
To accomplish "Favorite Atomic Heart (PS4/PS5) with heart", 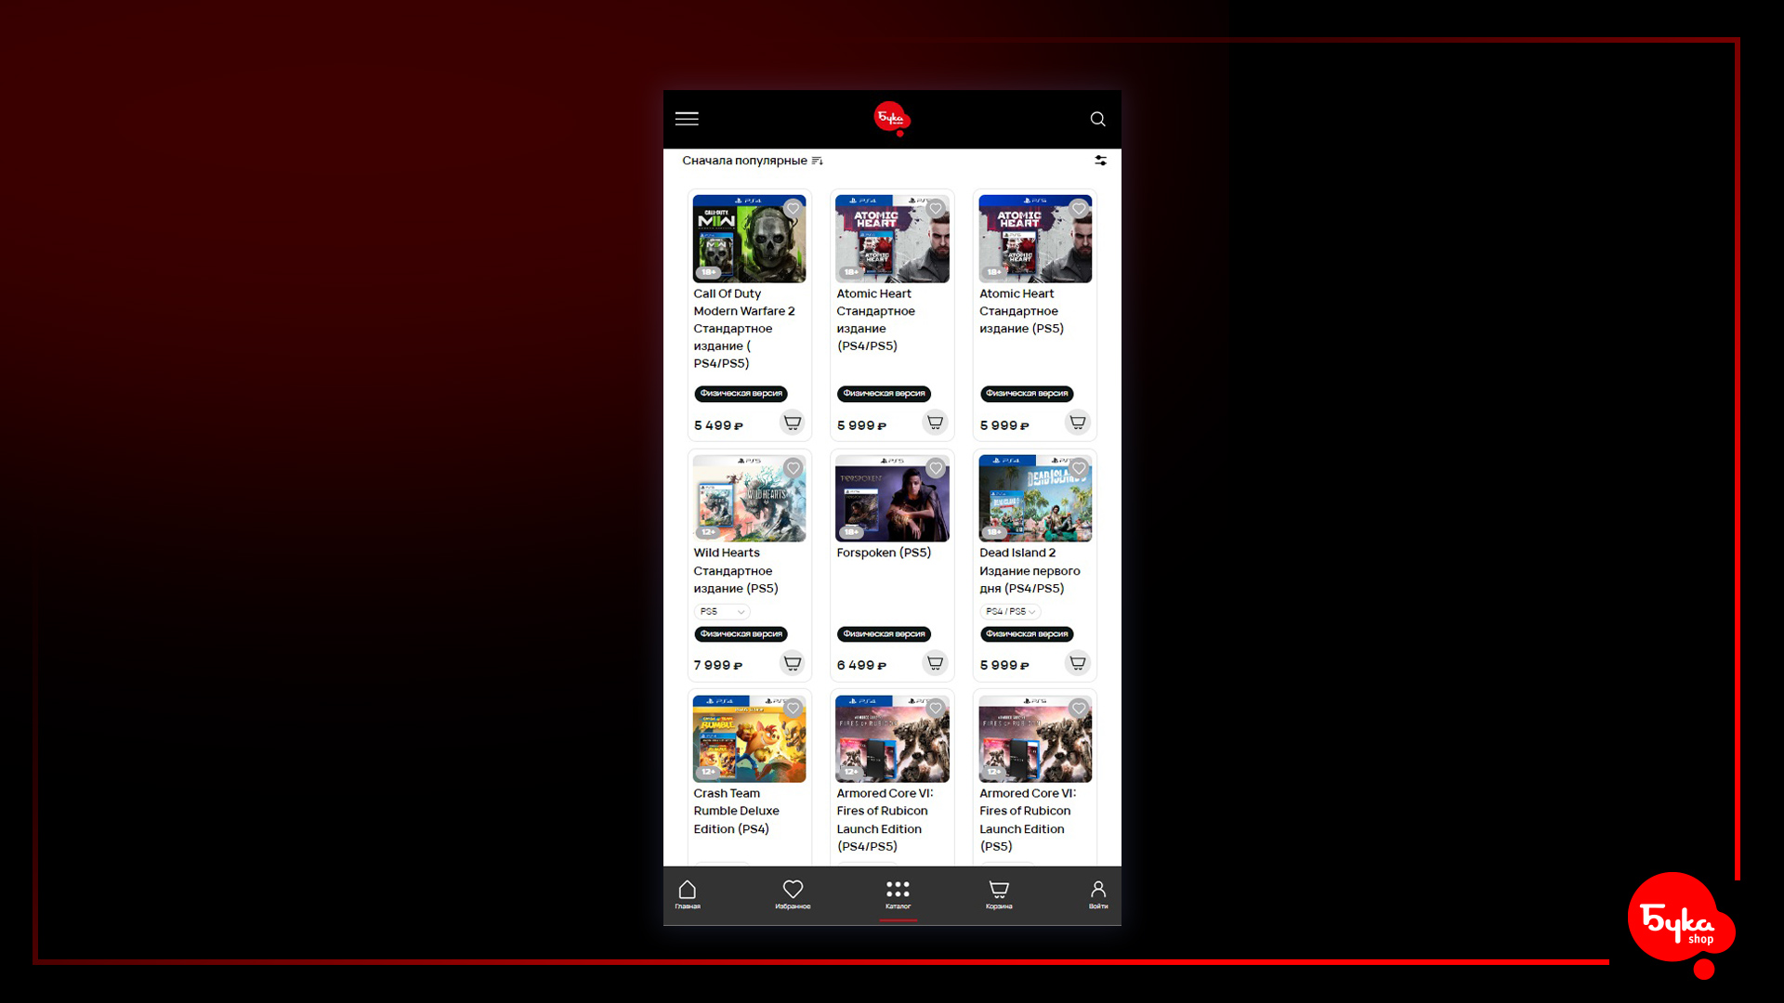I will point(936,209).
